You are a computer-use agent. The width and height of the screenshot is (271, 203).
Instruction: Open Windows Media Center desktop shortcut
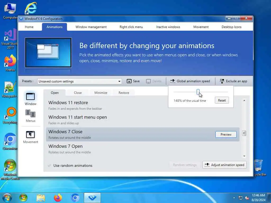[10, 169]
